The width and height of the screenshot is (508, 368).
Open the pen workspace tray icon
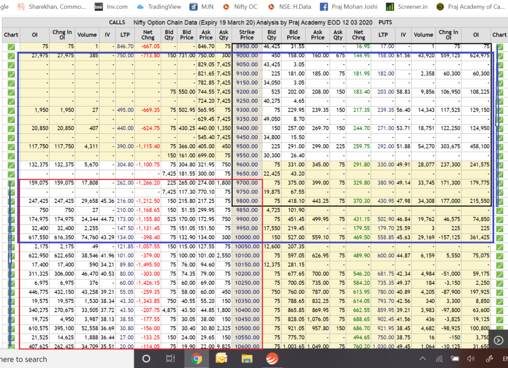489,359
